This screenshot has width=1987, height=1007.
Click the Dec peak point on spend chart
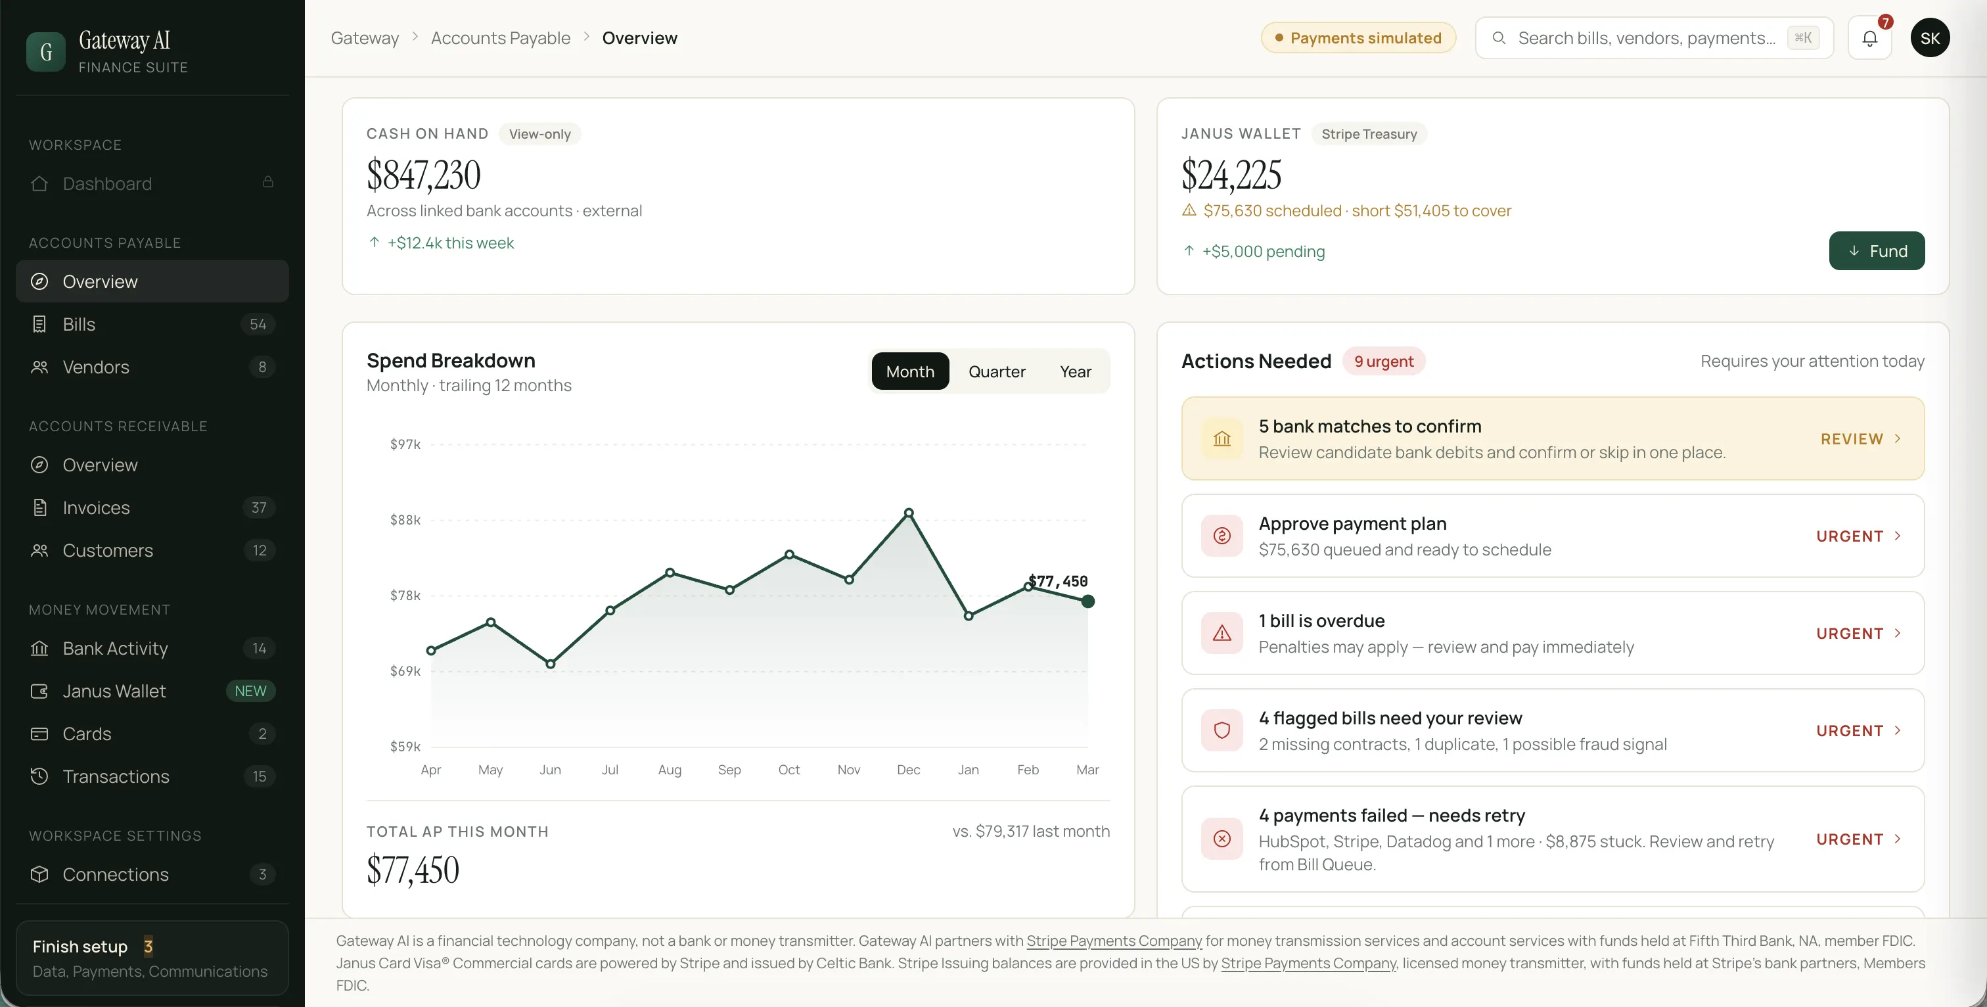click(909, 513)
